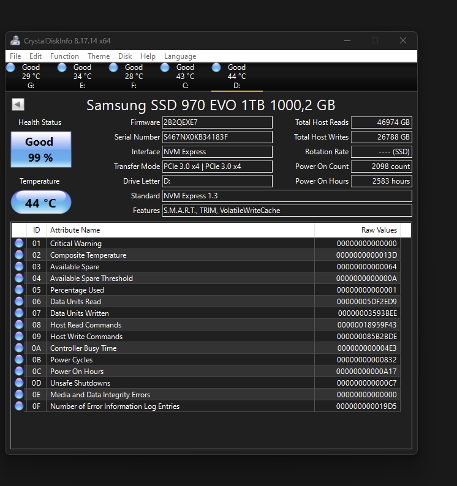Click status orb for Media and Data Integrity Errors

click(19, 394)
